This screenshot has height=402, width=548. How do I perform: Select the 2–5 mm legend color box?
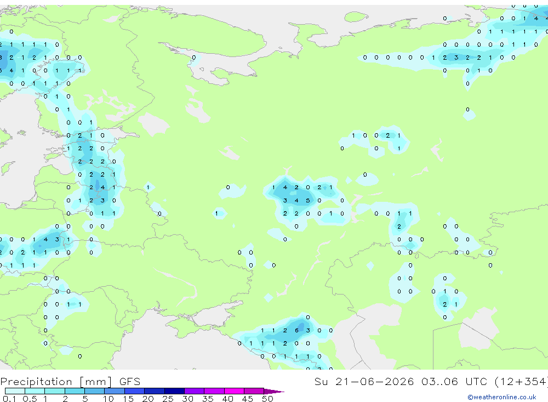click(75, 391)
